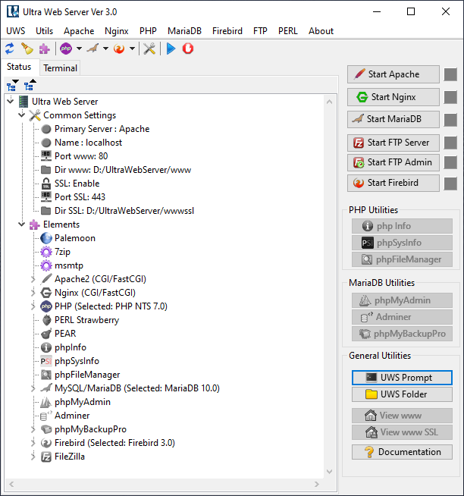The image size is (464, 496).
Task: Click the PHP version toolbar icon
Action: pyautogui.click(x=66, y=49)
